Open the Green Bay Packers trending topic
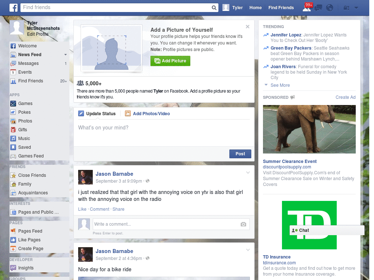This screenshot has height=280, width=374. pos(291,48)
